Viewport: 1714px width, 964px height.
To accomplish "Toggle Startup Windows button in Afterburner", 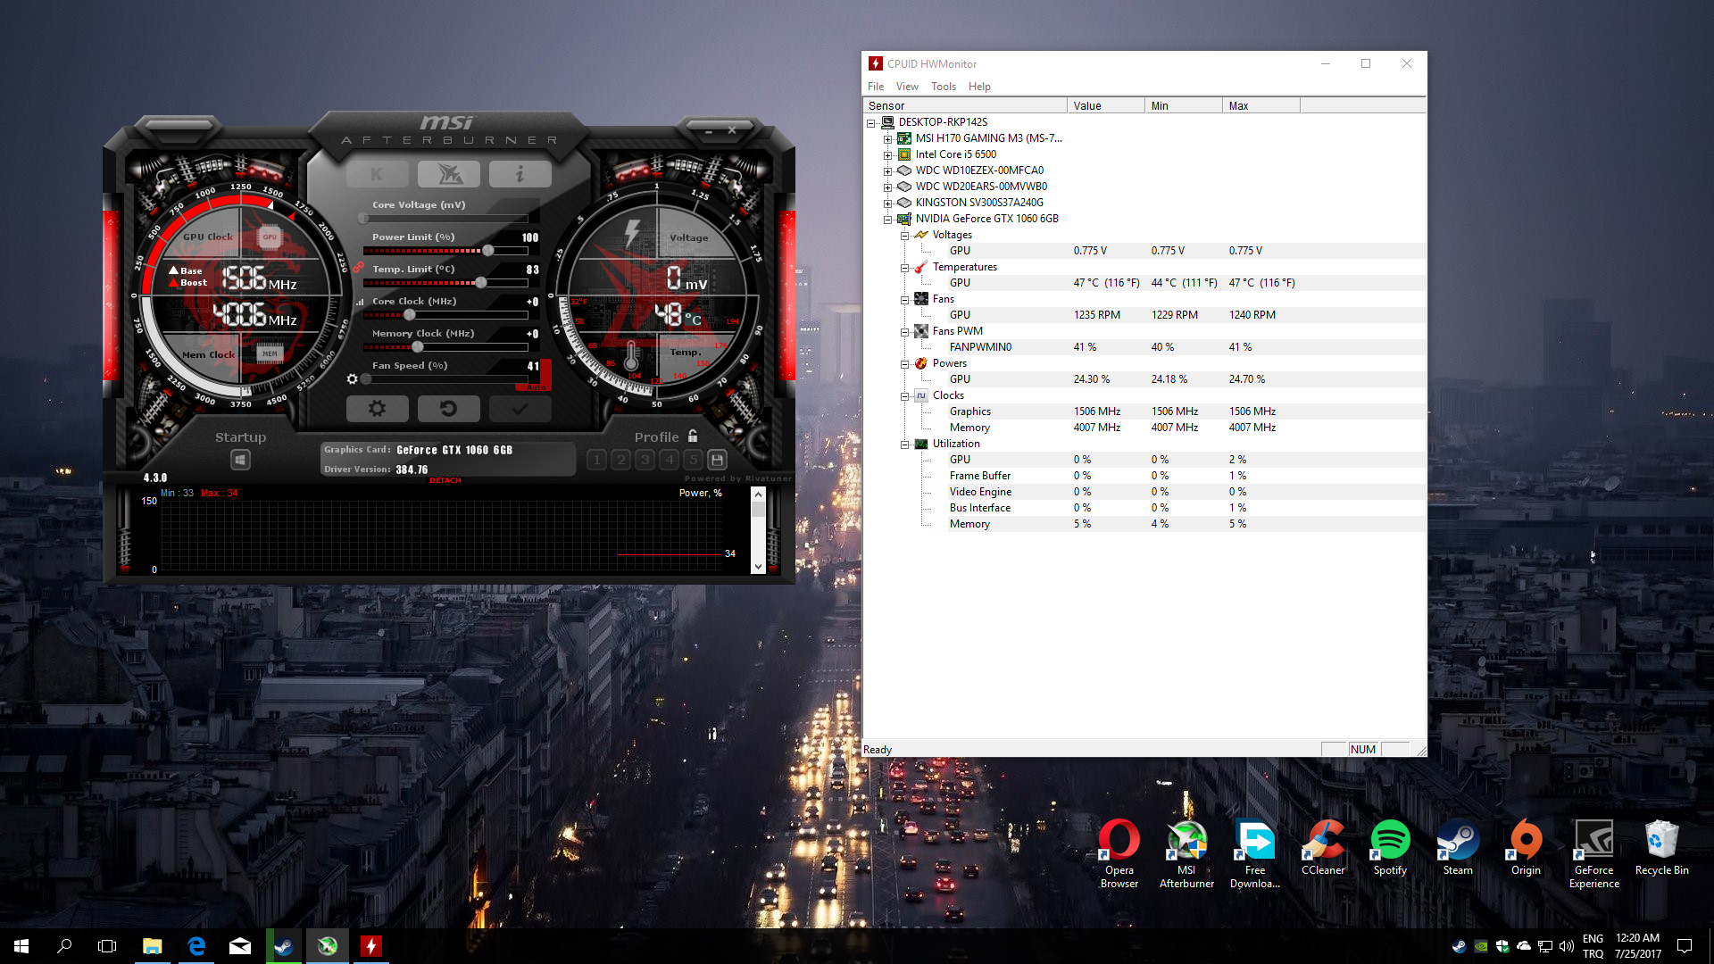I will point(240,460).
